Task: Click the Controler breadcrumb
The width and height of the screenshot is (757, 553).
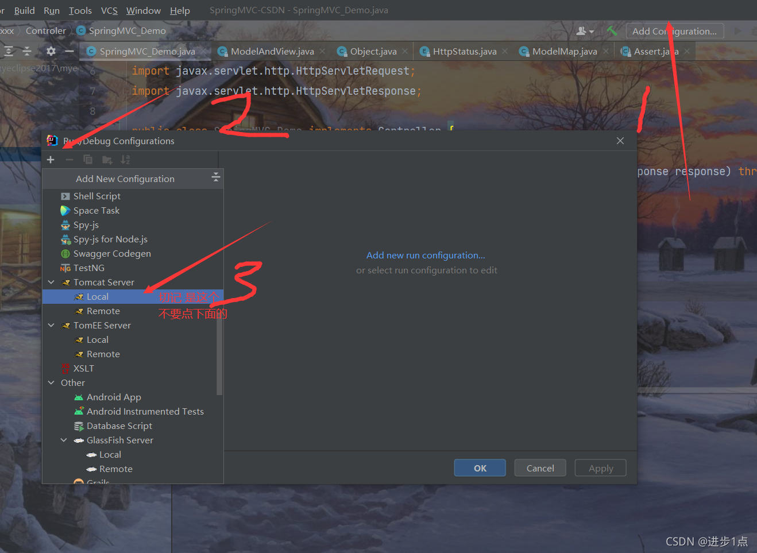Action: point(46,30)
